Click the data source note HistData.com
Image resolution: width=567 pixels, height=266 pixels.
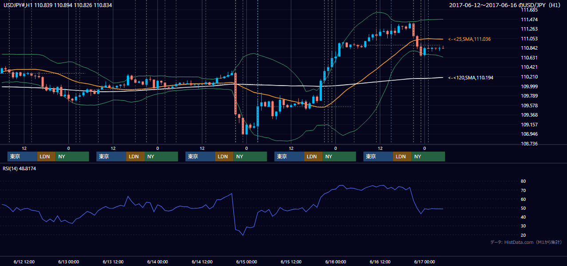click(x=526, y=243)
